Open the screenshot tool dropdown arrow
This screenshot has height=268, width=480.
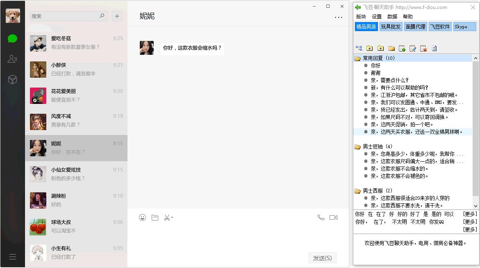[172, 217]
